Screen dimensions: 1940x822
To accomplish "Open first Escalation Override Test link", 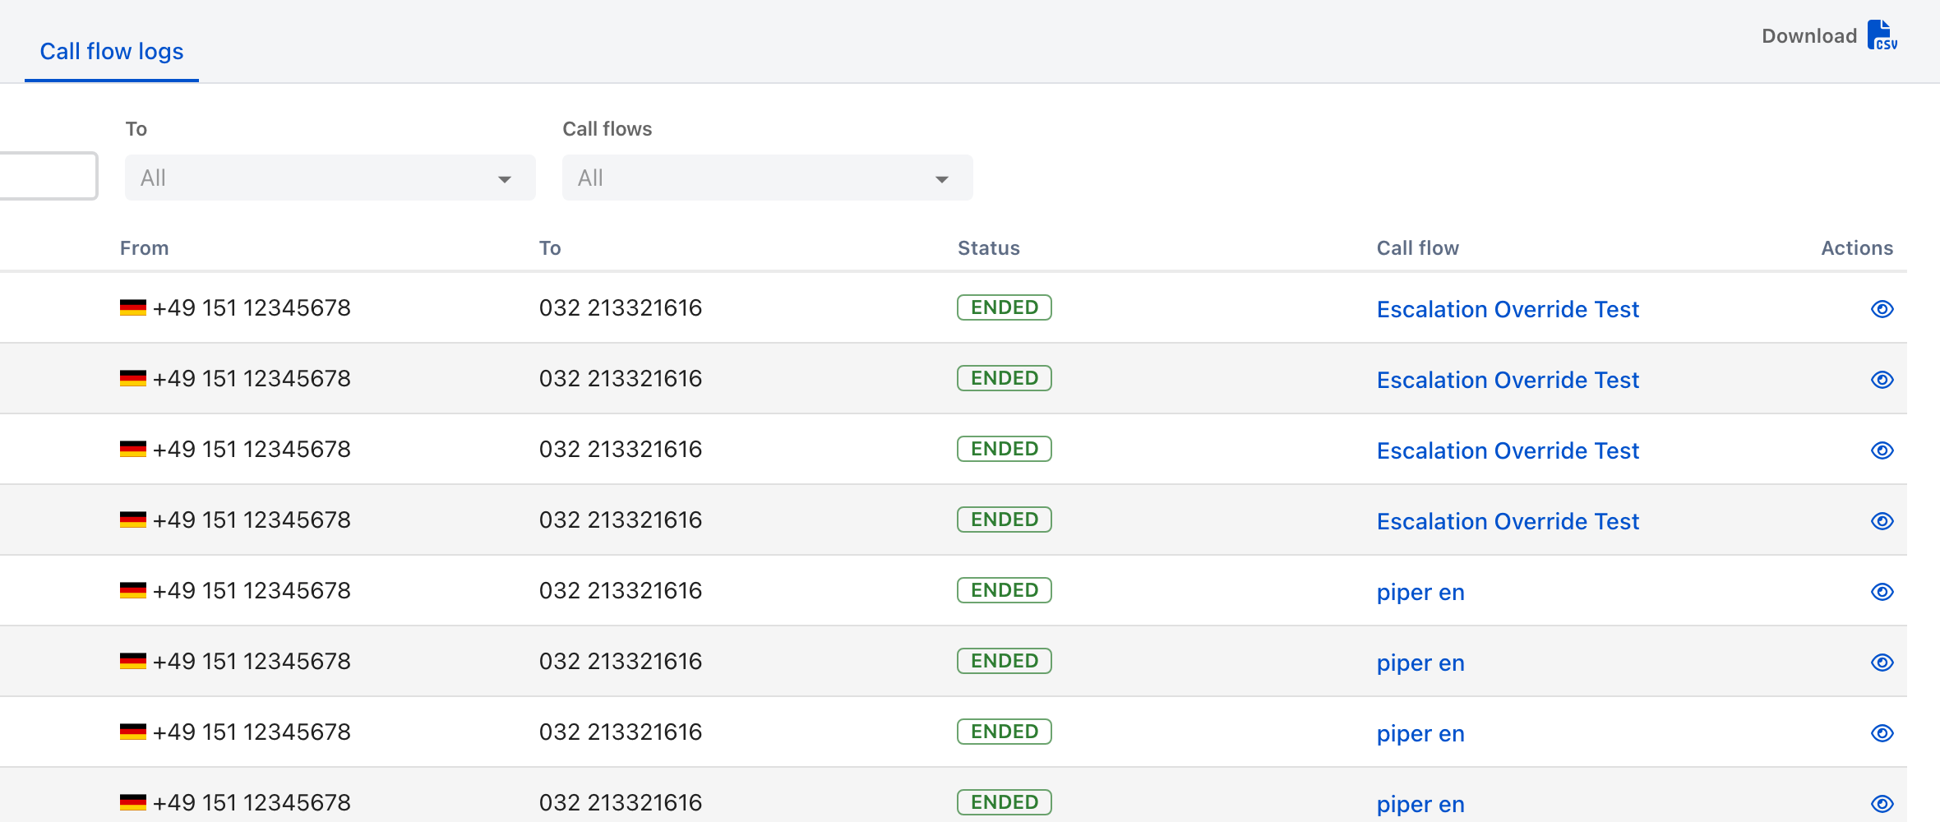I will 1508,309.
